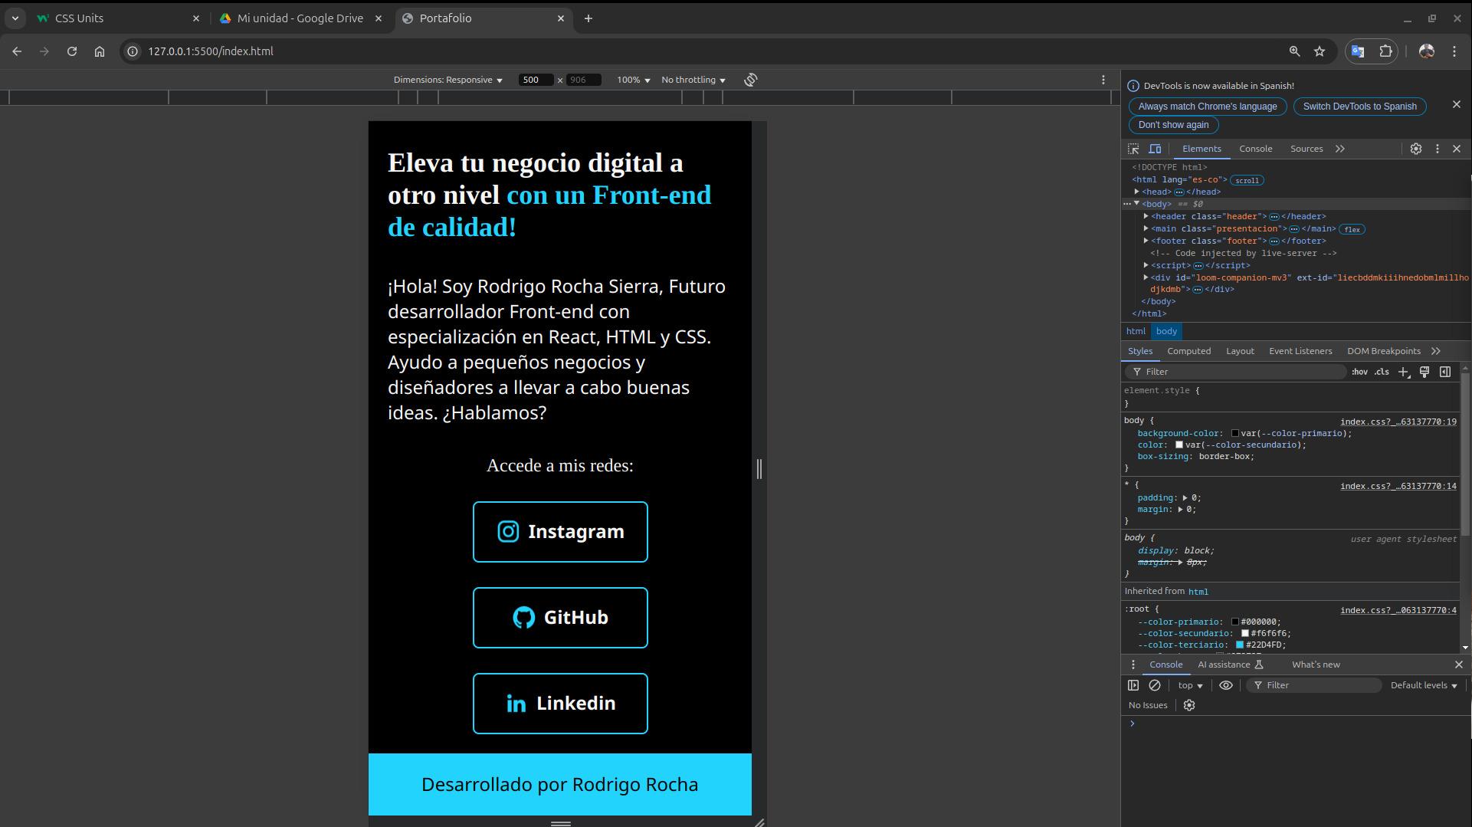1472x827 pixels.
Task: Switch to Mi unidad - Google Drive tab
Action: [300, 18]
